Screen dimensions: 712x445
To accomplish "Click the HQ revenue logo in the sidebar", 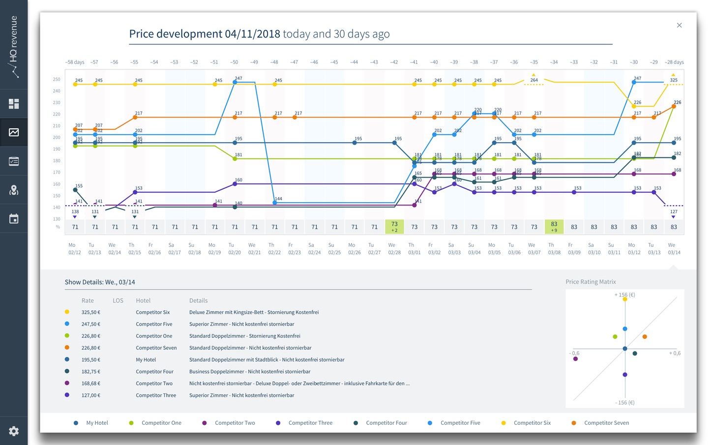I will click(x=14, y=47).
